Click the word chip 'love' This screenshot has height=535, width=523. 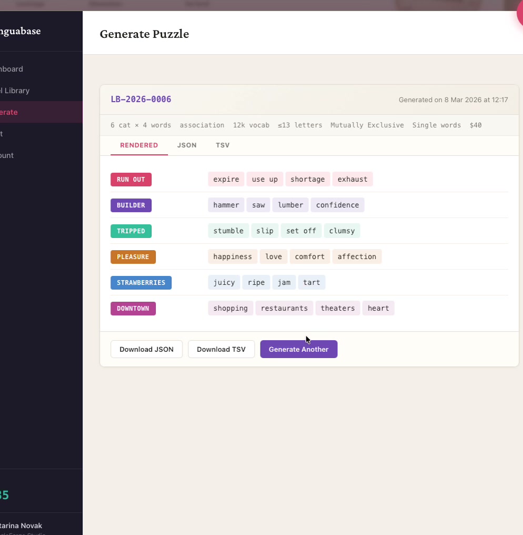(x=274, y=256)
